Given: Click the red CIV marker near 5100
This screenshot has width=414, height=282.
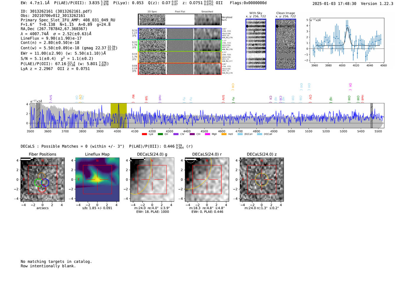Looking at the screenshot, I should [x=310, y=99].
